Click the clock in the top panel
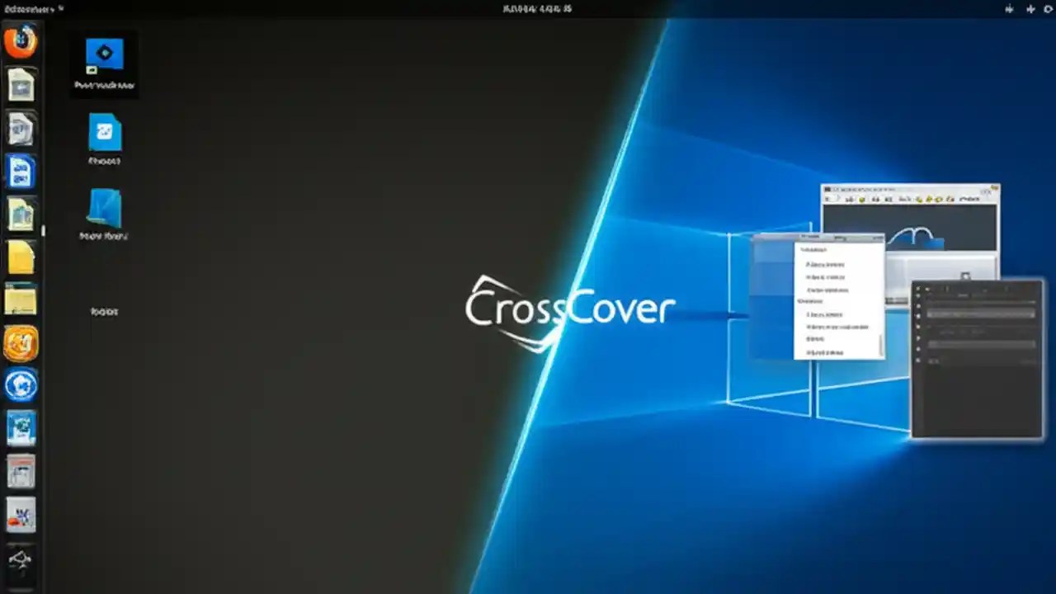Image resolution: width=1056 pixels, height=594 pixels. pos(536,9)
